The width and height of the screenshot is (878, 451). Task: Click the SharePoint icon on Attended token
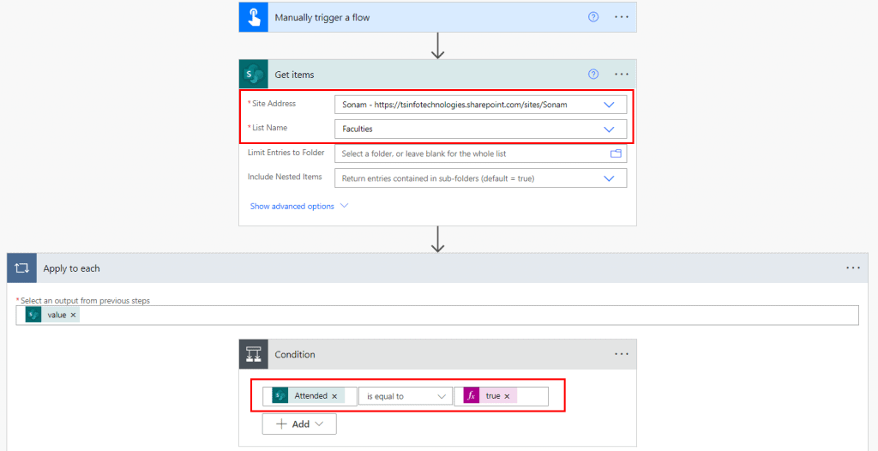pos(280,396)
